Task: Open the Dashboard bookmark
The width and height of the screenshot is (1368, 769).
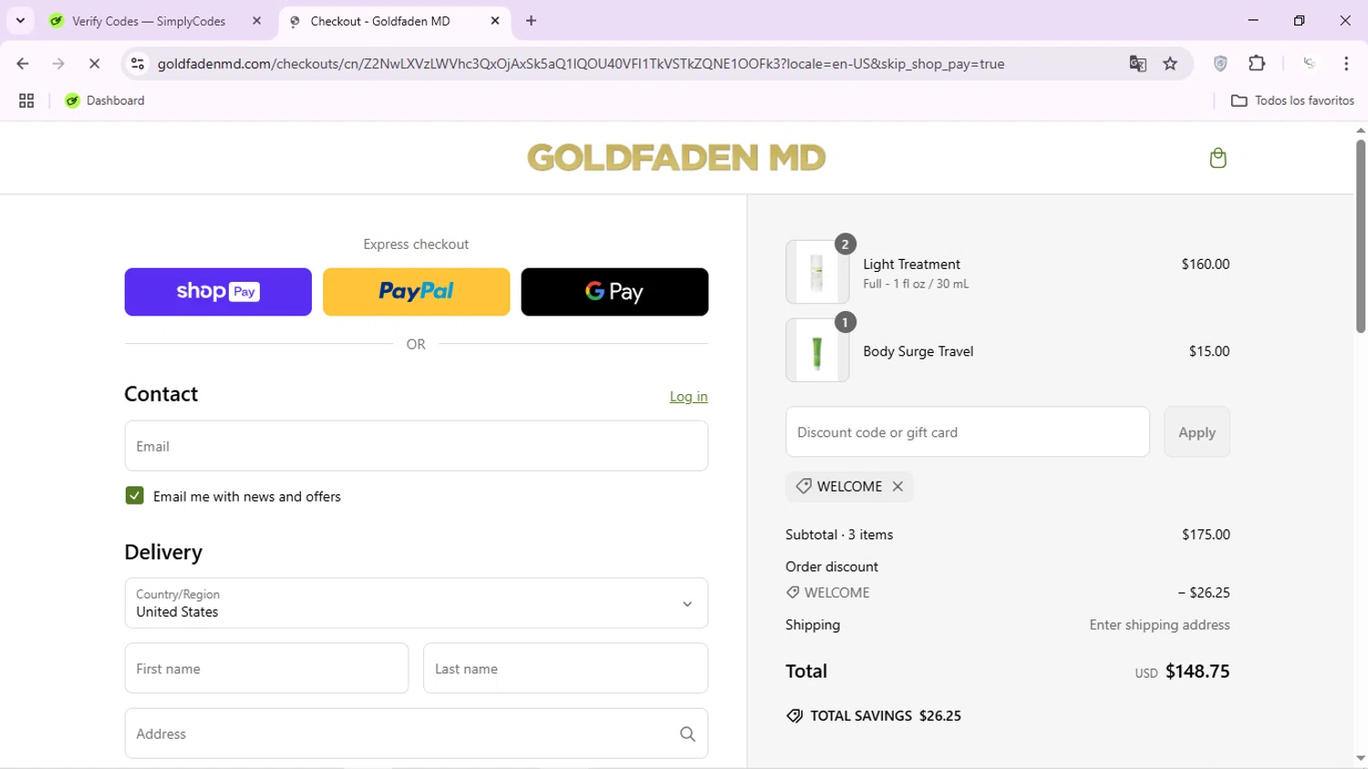Action: point(105,101)
